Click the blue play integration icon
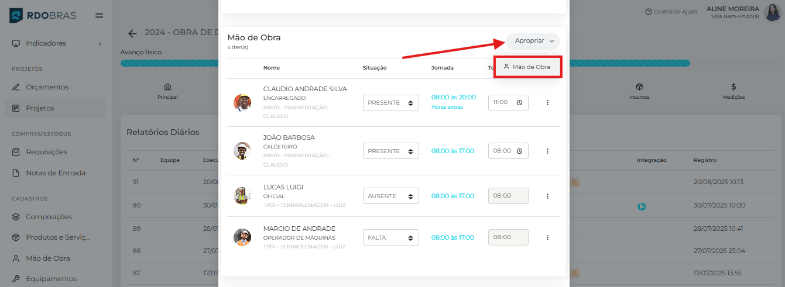Viewport: 785px width, 287px height. (x=642, y=206)
